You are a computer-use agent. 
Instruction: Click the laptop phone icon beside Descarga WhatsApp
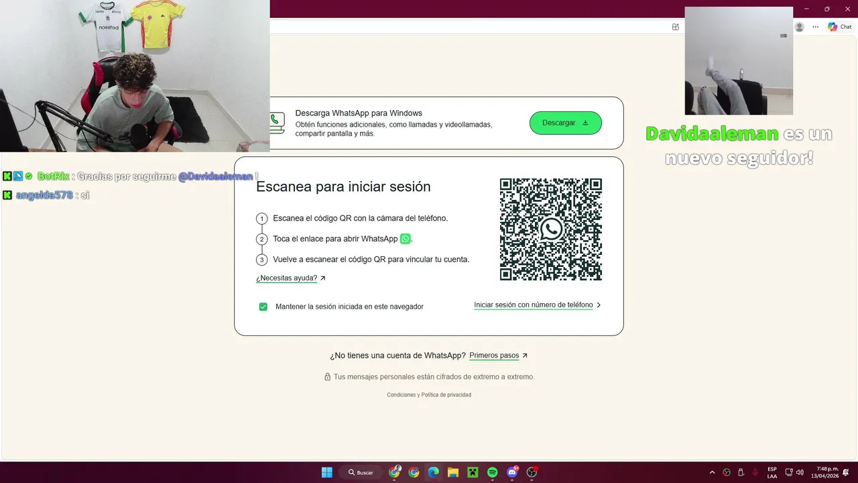[276, 123]
